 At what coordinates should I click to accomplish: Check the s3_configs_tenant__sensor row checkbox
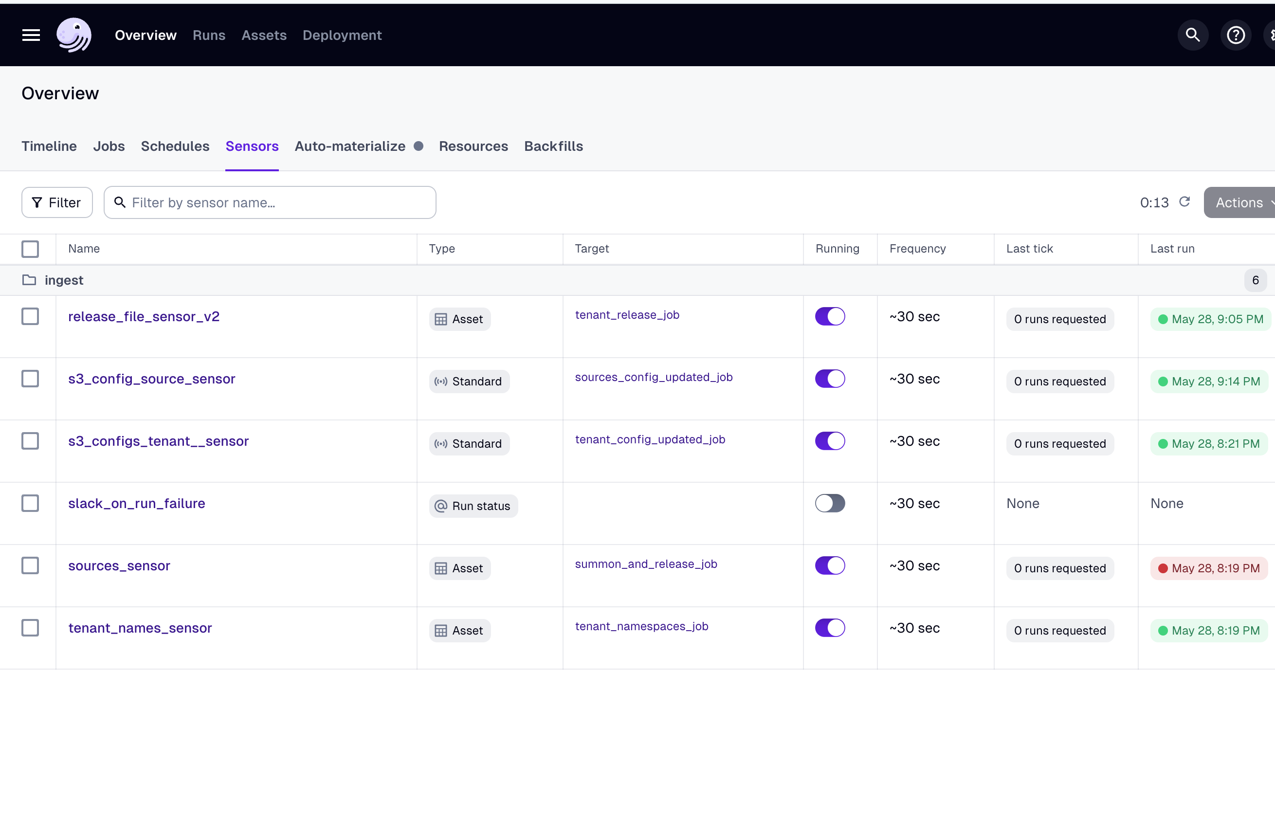(x=30, y=441)
